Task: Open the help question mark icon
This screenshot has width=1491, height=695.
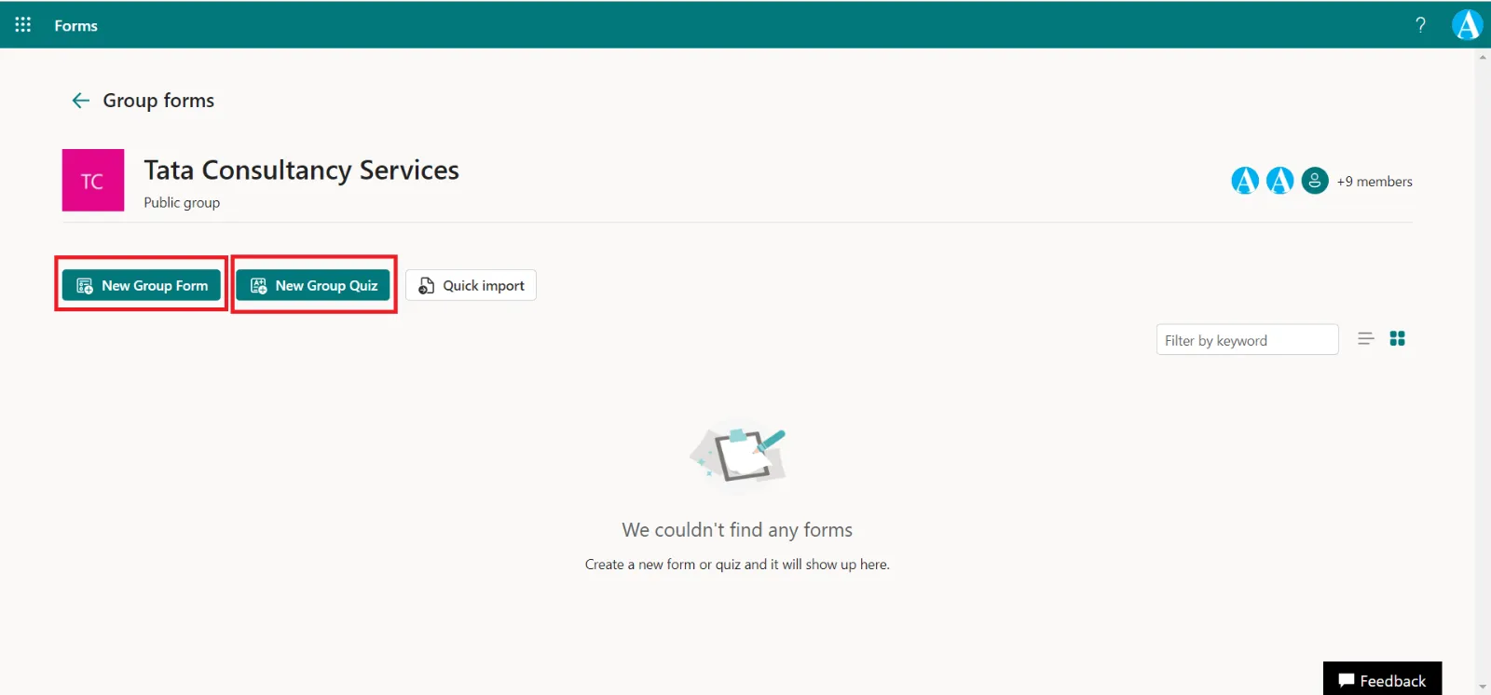Action: pyautogui.click(x=1420, y=25)
